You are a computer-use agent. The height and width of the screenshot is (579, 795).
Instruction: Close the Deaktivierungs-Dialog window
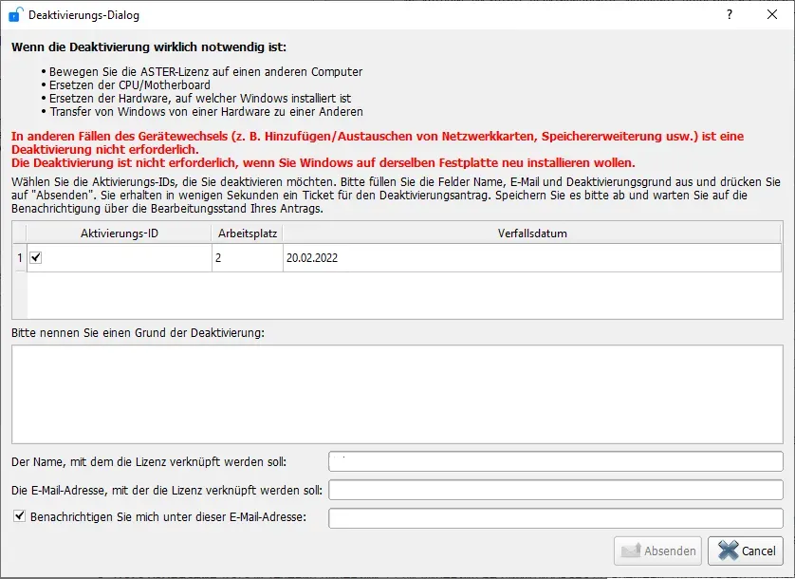pos(772,15)
